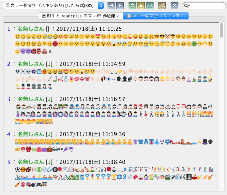Viewport: 227px width, 195px height.
Task: Click 名無しさん name in post 5
Action: 31,162
